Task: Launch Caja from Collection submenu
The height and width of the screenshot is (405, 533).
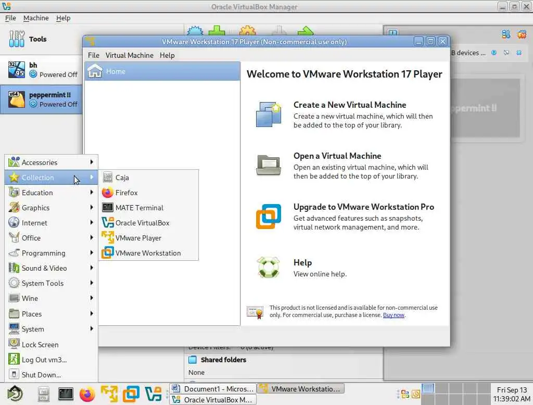Action: pyautogui.click(x=148, y=178)
